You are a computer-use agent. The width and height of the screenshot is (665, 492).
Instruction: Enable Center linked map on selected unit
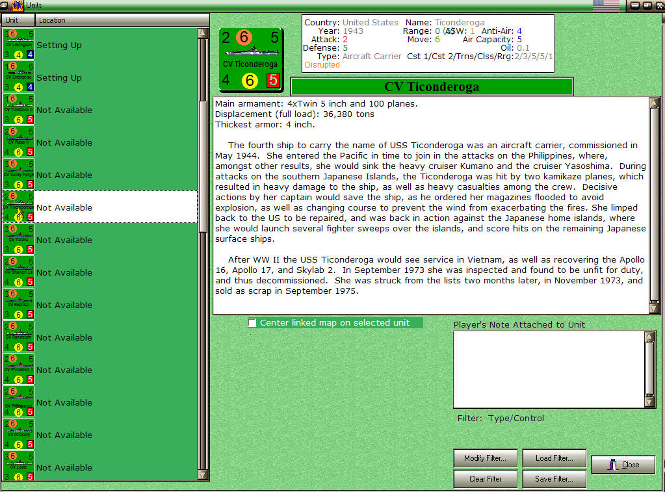click(x=252, y=323)
